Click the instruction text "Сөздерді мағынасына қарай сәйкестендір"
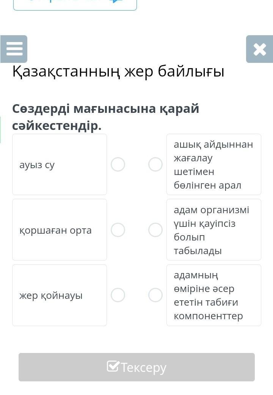The height and width of the screenshot is (395, 273). coord(105,117)
